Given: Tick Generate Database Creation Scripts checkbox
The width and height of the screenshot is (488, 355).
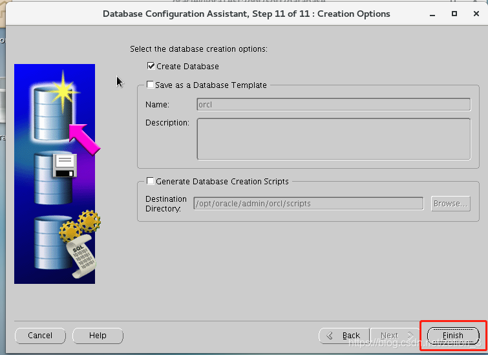Looking at the screenshot, I should 150,181.
